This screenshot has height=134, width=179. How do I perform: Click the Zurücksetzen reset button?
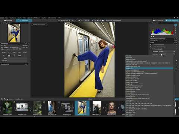(158, 20)
